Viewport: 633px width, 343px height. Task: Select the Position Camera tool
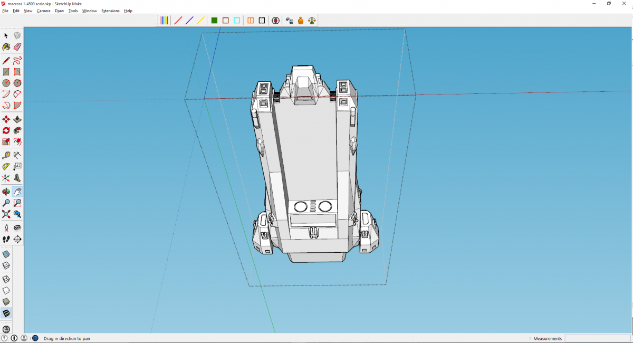pyautogui.click(x=6, y=227)
